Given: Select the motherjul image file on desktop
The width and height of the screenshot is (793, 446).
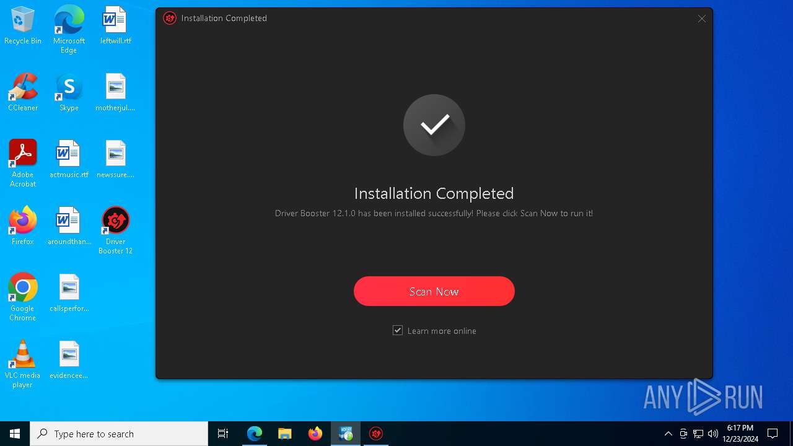Looking at the screenshot, I should point(115,93).
